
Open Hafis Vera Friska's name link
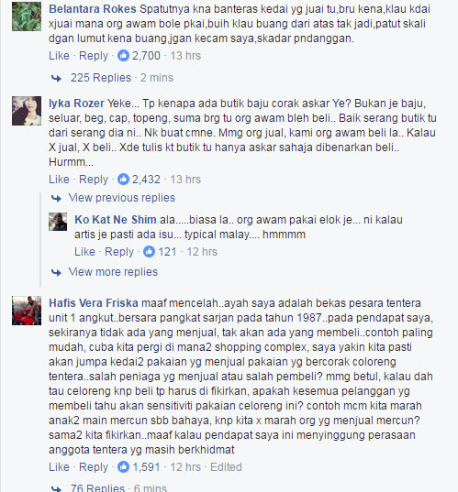pyautogui.click(x=94, y=303)
